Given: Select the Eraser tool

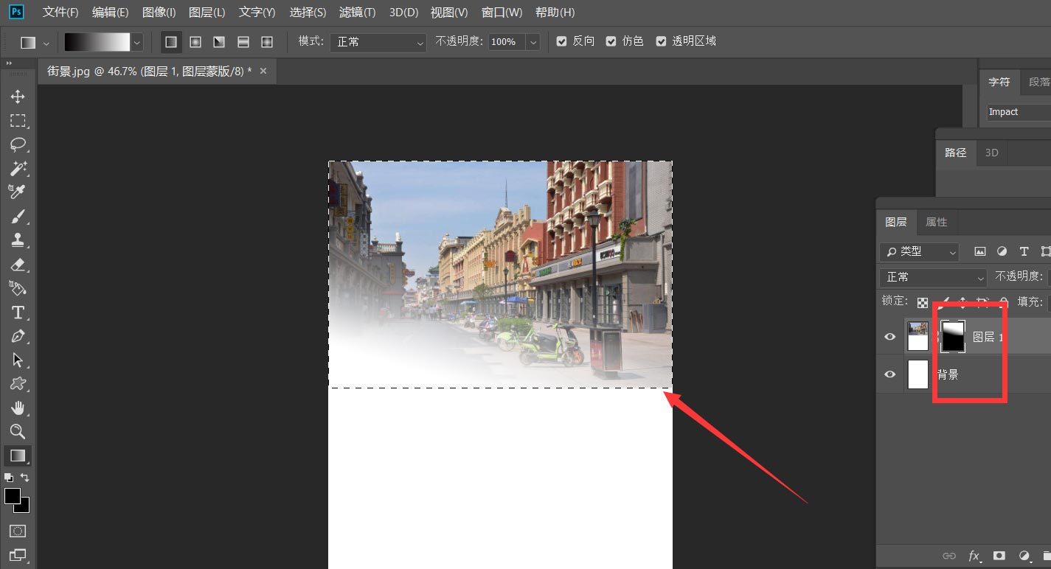Looking at the screenshot, I should (x=18, y=264).
